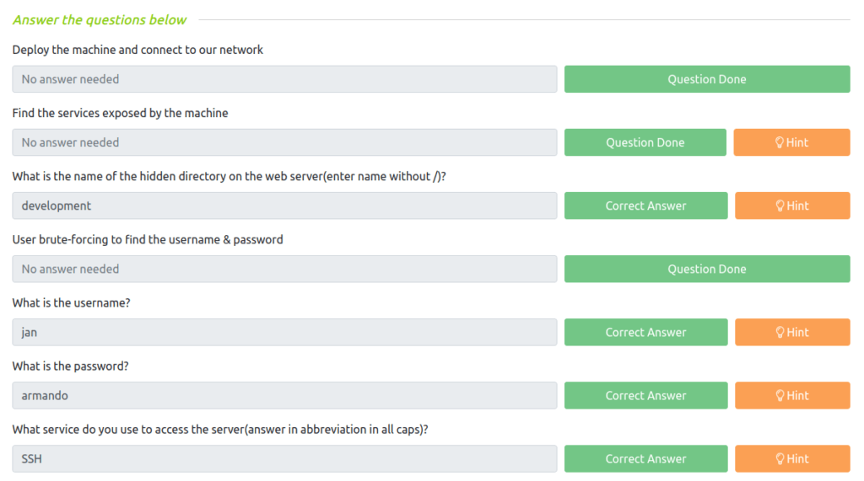The height and width of the screenshot is (481, 864).
Task: Click Correct Answer next to armando
Action: pyautogui.click(x=645, y=396)
